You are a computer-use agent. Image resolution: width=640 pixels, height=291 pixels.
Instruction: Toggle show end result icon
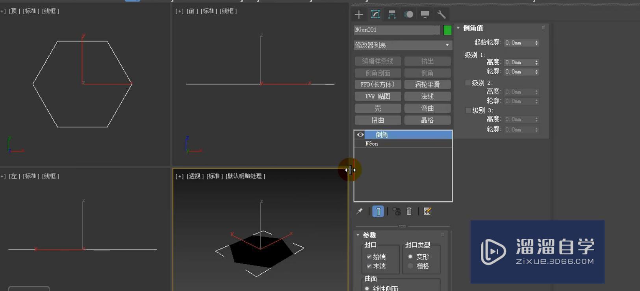click(x=378, y=211)
